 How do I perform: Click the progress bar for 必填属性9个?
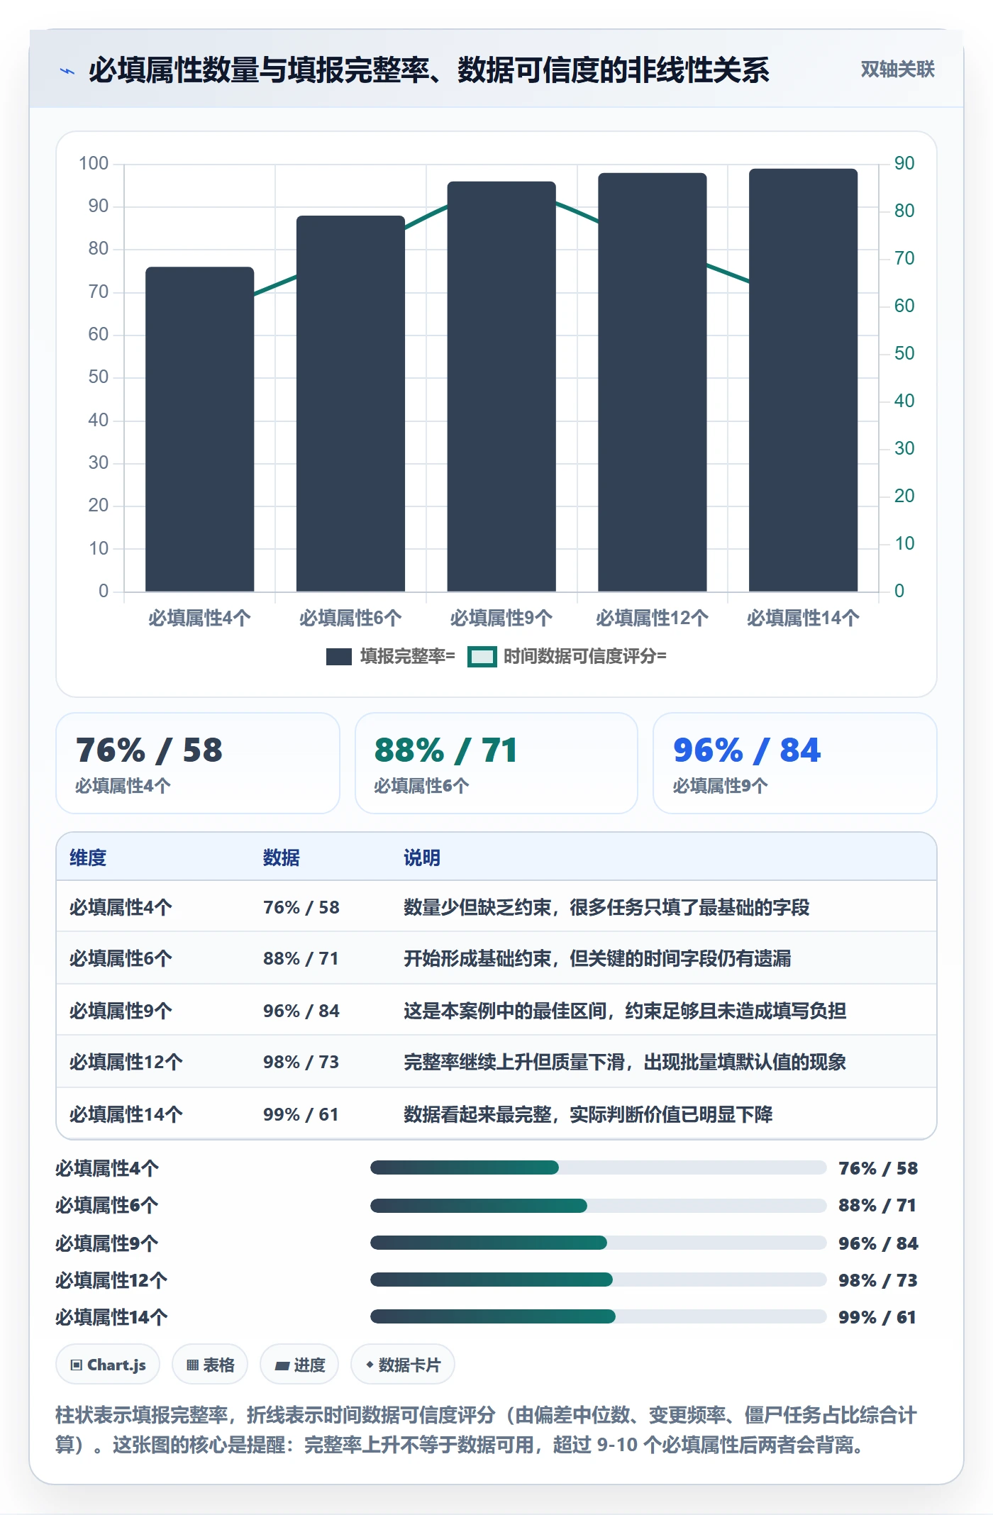click(x=598, y=1243)
